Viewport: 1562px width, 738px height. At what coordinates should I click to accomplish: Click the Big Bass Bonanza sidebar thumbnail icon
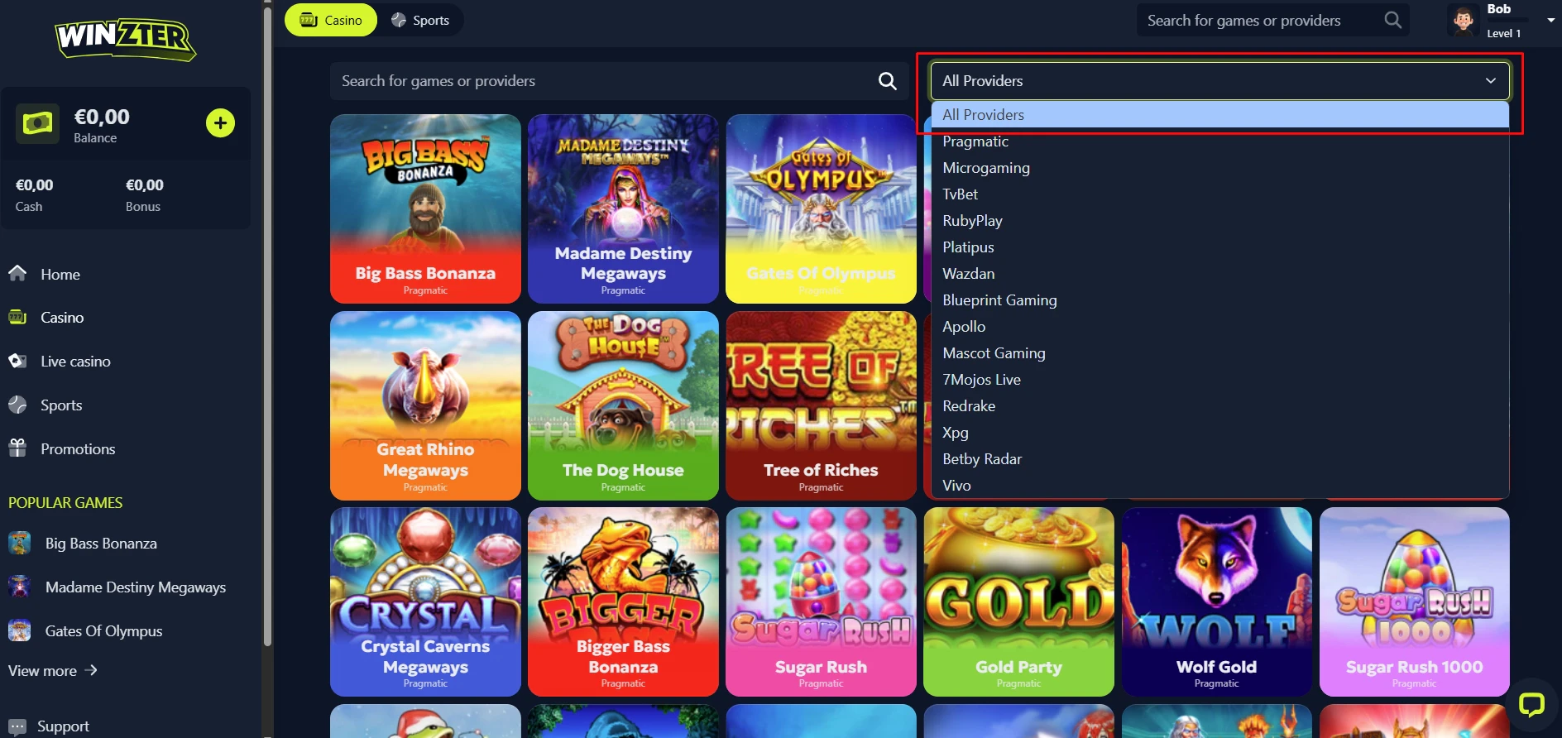click(20, 543)
